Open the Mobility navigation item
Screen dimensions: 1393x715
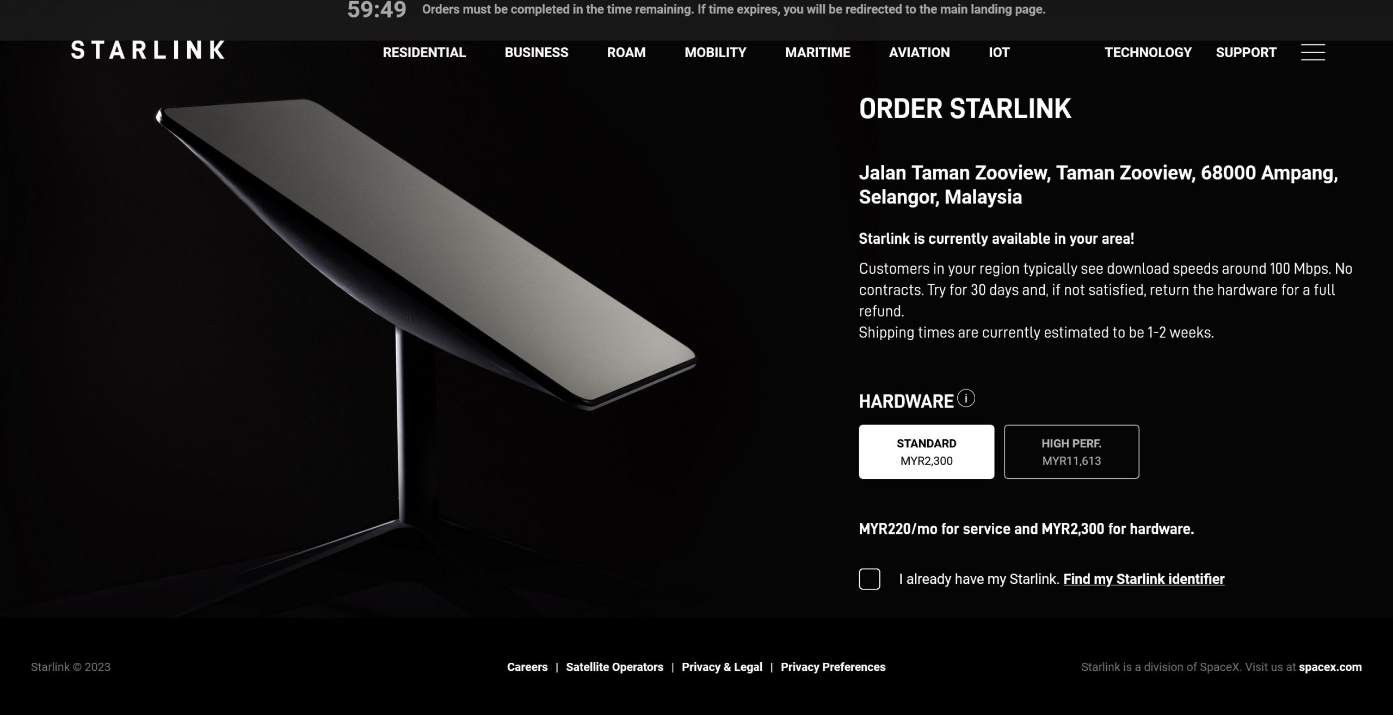pos(715,53)
